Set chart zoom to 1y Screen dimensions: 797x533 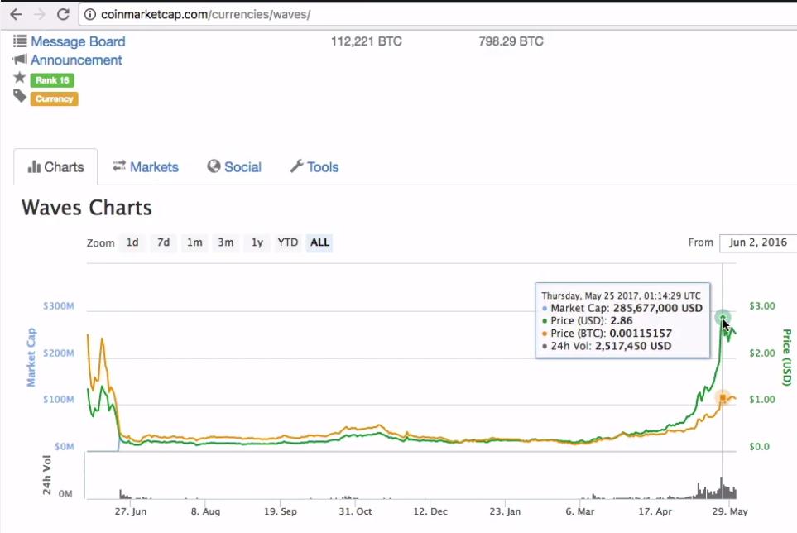[x=257, y=242]
